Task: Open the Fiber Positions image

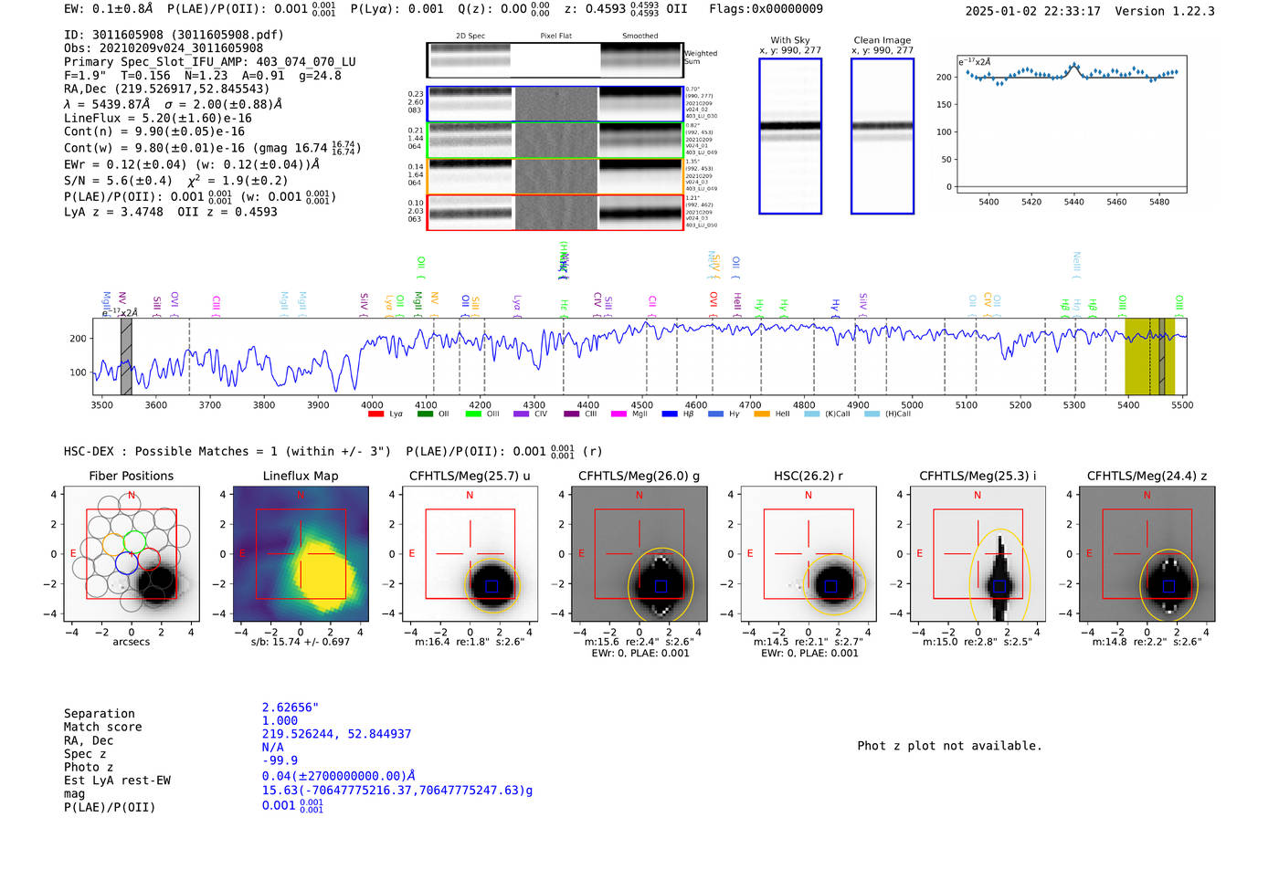Action: (x=132, y=554)
